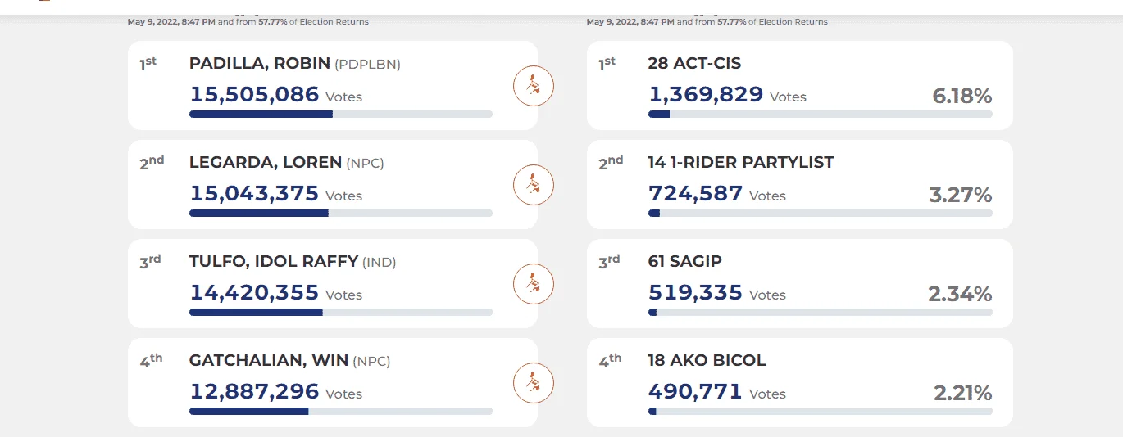This screenshot has width=1123, height=437.
Task: Select the GATCHALIAN, WIN candidate name
Action: pyautogui.click(x=269, y=361)
